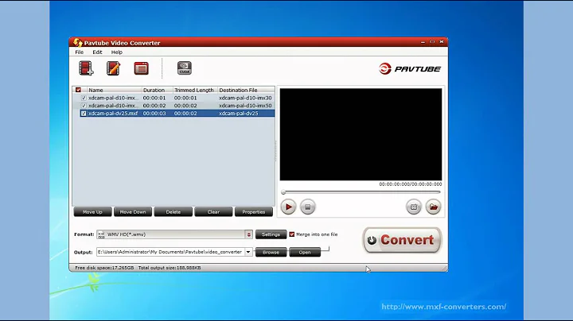Click the Delete button
Screen dimensions: 573x321
pos(173,212)
